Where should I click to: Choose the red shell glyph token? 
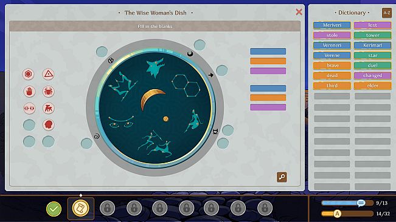pos(48,125)
